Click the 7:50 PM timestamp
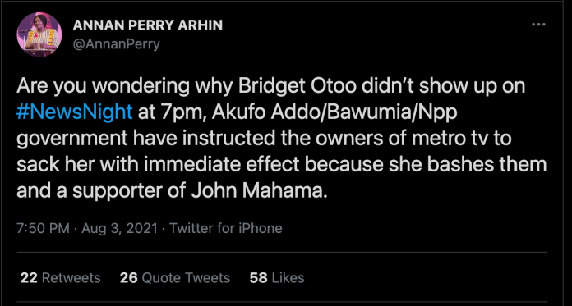Screen dimensions: 572x306 pyautogui.click(x=43, y=228)
